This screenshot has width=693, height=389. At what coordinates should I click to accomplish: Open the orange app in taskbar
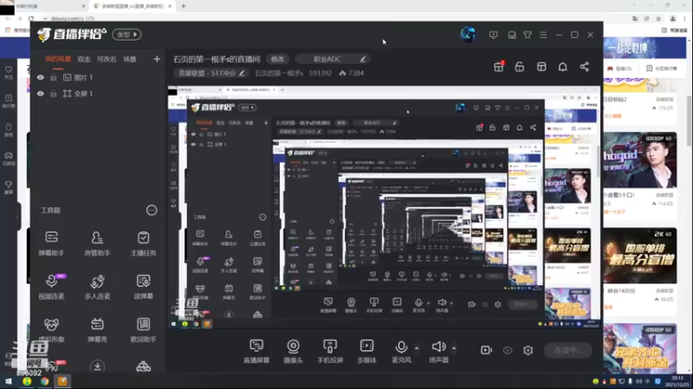[62, 381]
